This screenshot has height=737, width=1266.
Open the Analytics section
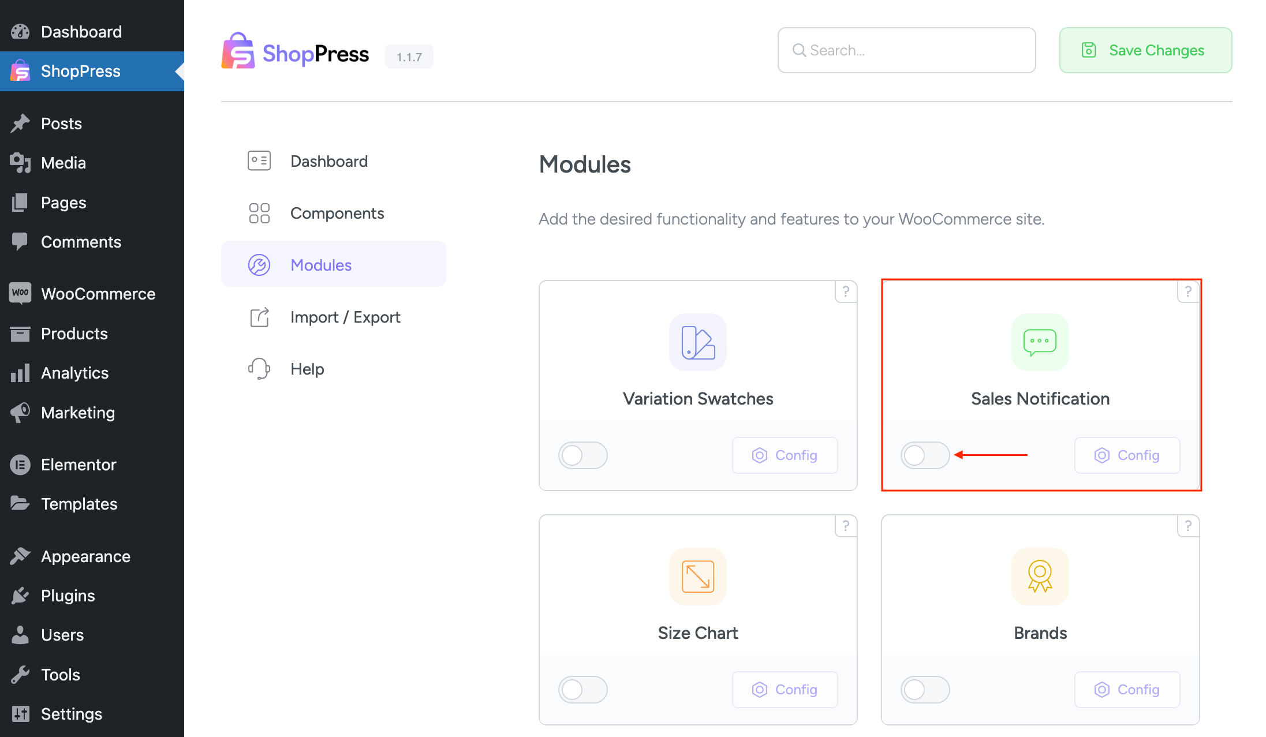(x=74, y=372)
